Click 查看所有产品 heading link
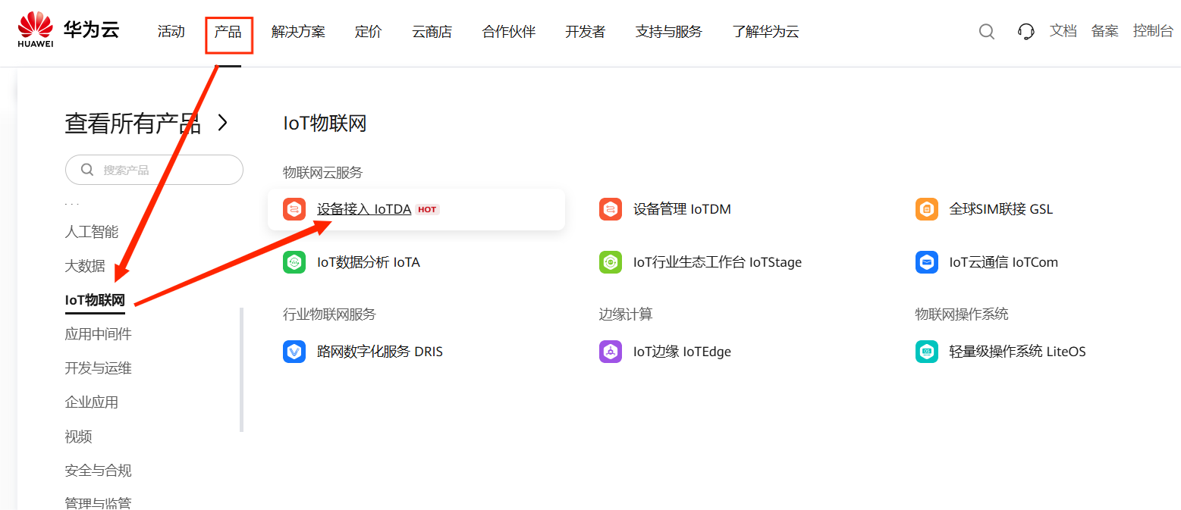The height and width of the screenshot is (510, 1181). (x=133, y=124)
